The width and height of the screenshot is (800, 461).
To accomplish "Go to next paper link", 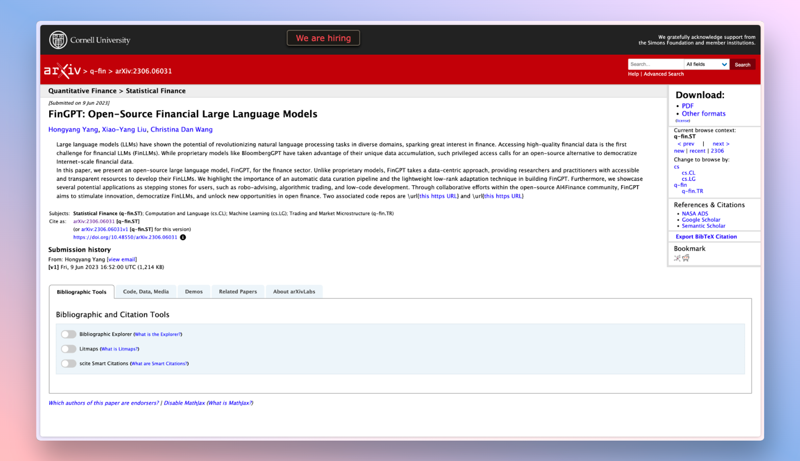I will (x=721, y=144).
